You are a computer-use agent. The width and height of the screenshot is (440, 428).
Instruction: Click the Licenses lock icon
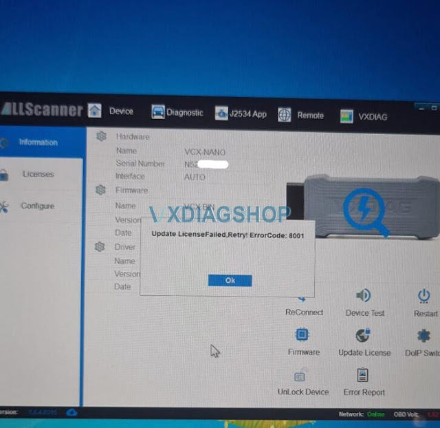(4, 175)
